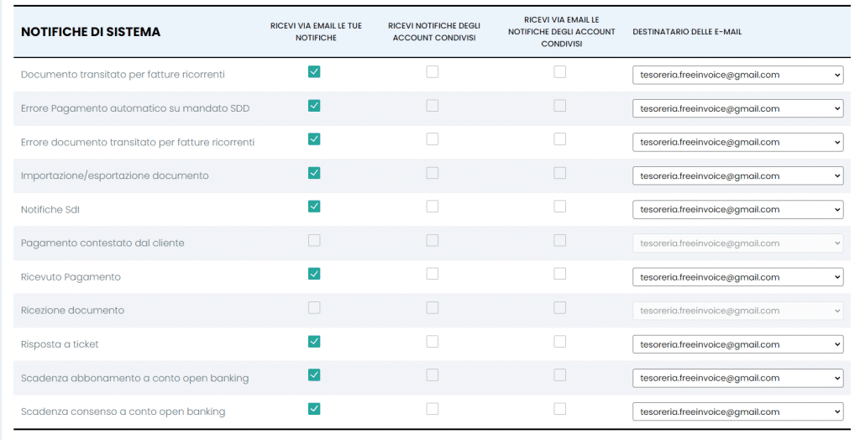Click the Importazione/esportazione documento row label
The width and height of the screenshot is (860, 440).
[114, 175]
